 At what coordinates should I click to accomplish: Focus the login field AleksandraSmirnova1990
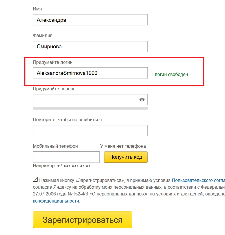tap(90, 73)
